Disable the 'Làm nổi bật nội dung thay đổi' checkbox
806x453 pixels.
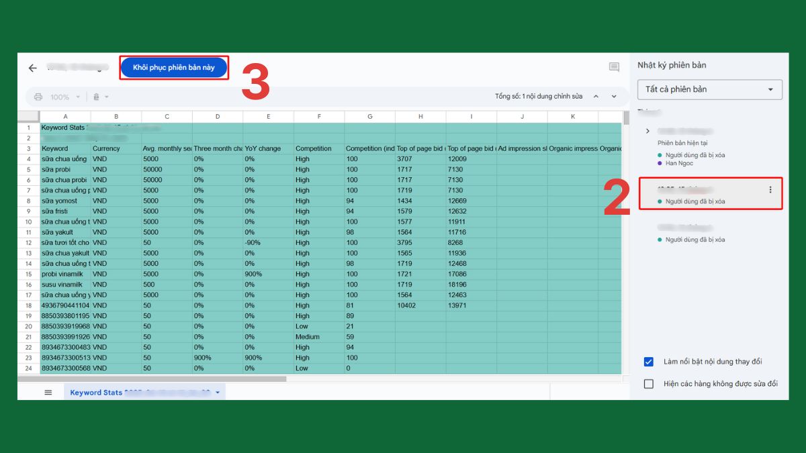coord(648,362)
